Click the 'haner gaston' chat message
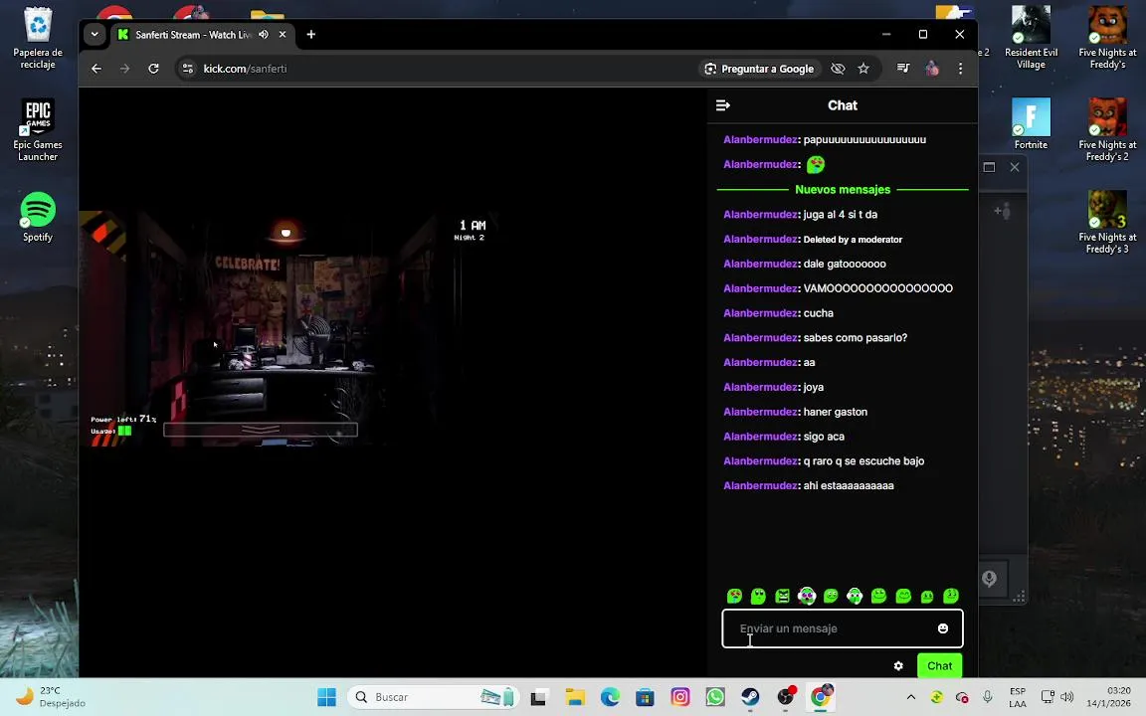Image resolution: width=1146 pixels, height=716 pixels. tap(836, 412)
